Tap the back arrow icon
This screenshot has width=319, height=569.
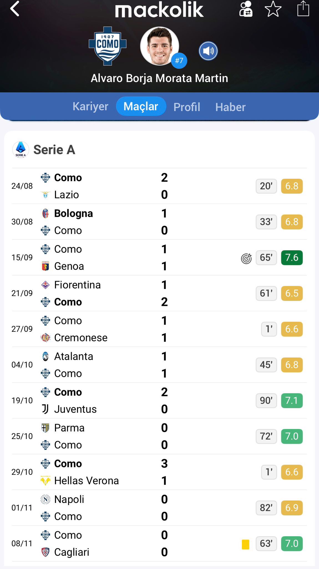click(x=15, y=9)
